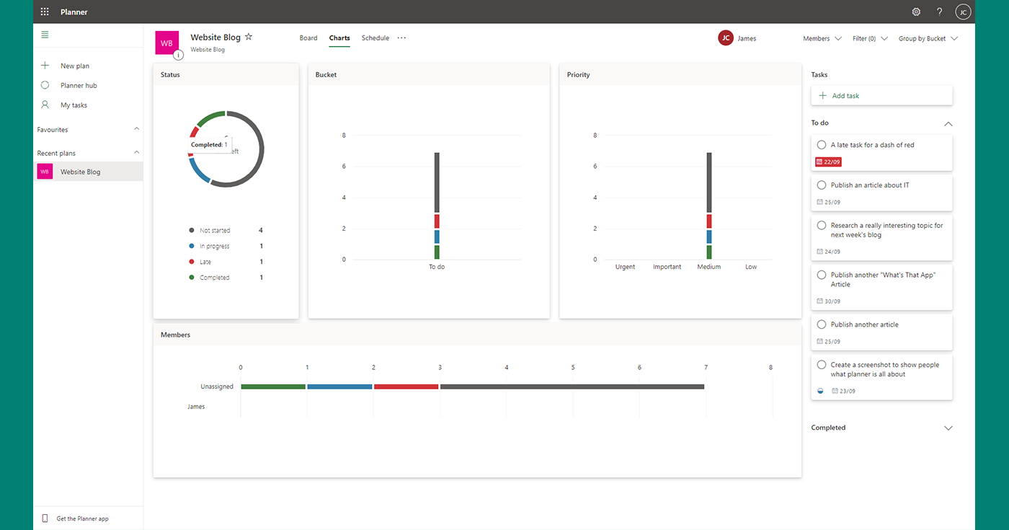
Task: Open the Help menu question mark icon
Action: 939,12
